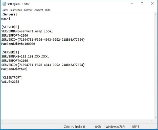
Task: Open the Format menu
Action: [28, 10]
